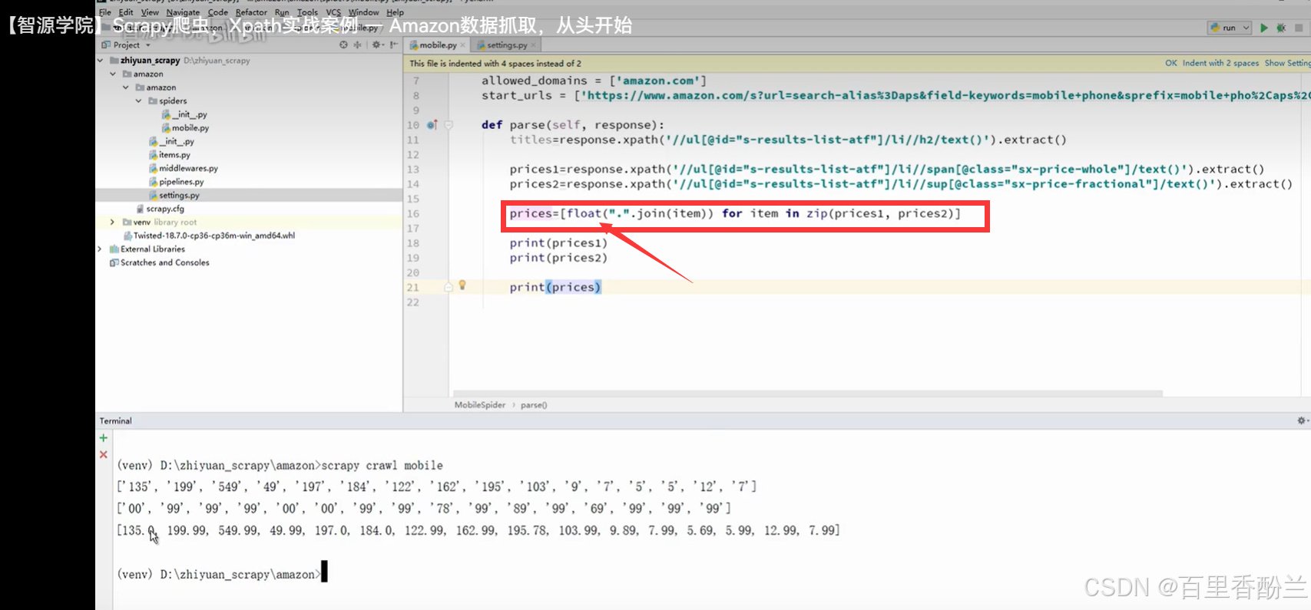Click the yellow intention lightbulb on line 21
The image size is (1311, 610).
[x=462, y=285]
